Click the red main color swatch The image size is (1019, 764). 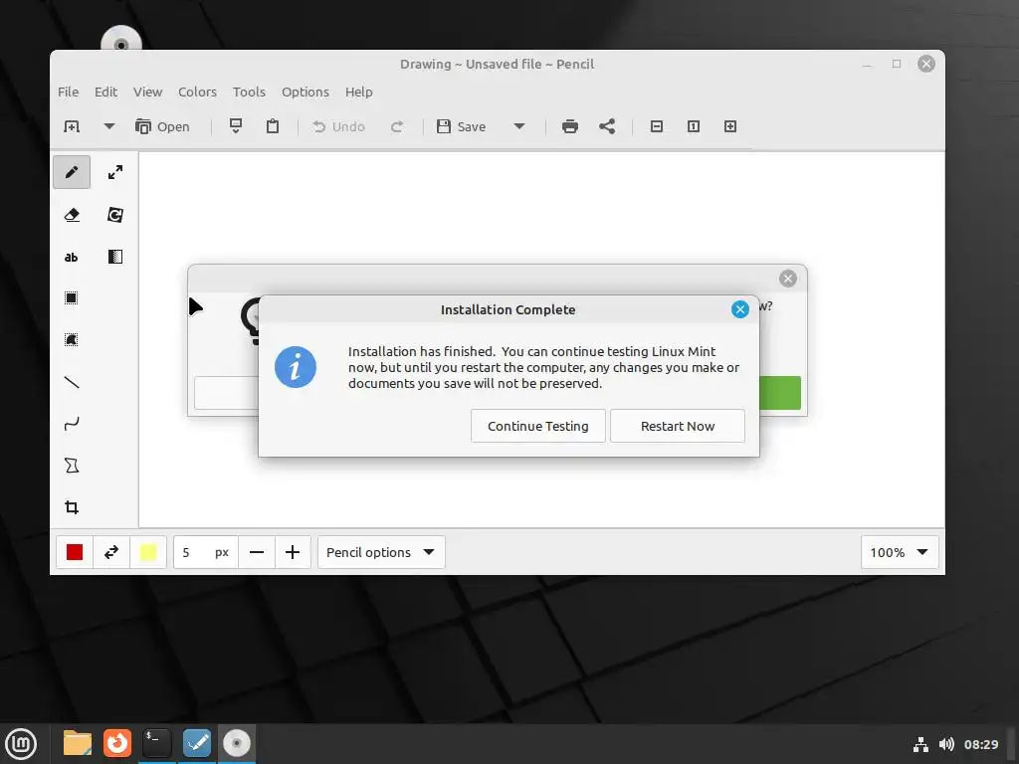[75, 552]
